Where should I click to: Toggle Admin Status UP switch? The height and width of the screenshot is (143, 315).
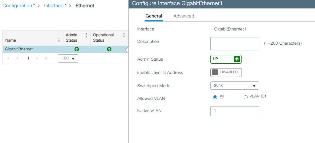(226, 59)
